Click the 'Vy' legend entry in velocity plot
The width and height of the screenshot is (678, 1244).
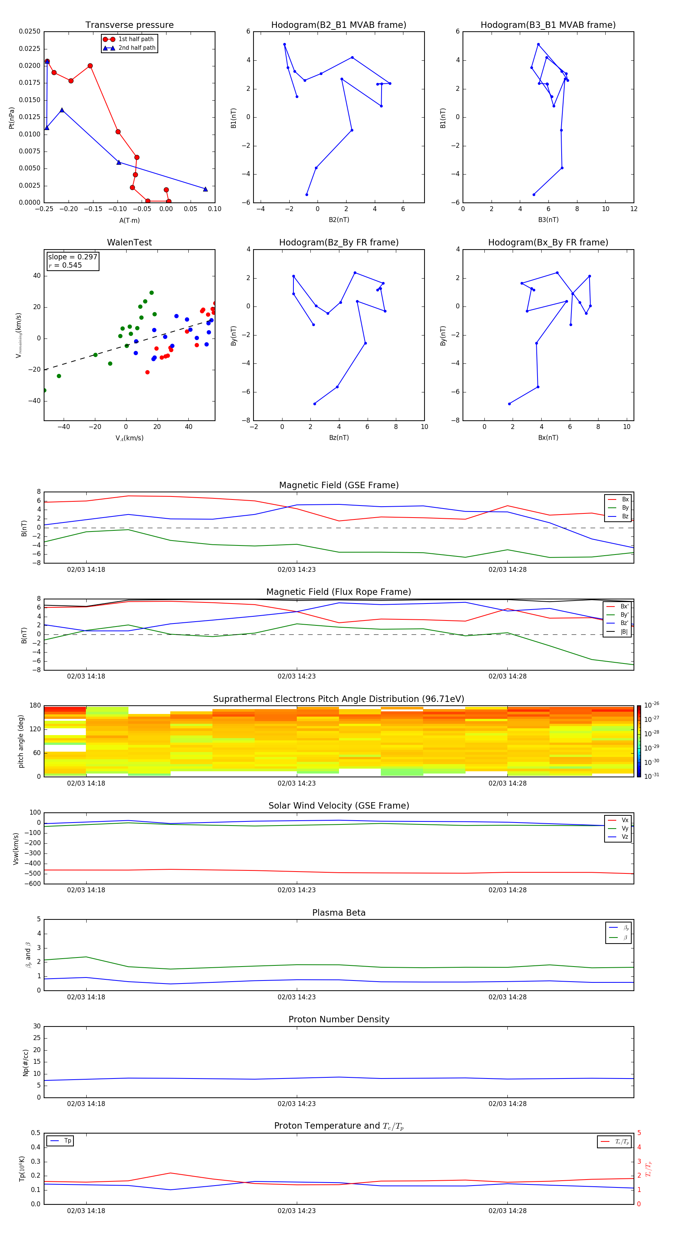(618, 829)
